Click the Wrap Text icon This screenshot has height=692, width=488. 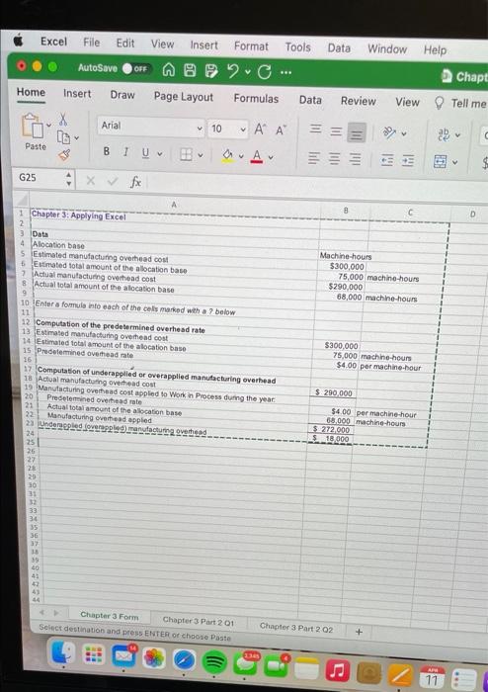tap(444, 135)
